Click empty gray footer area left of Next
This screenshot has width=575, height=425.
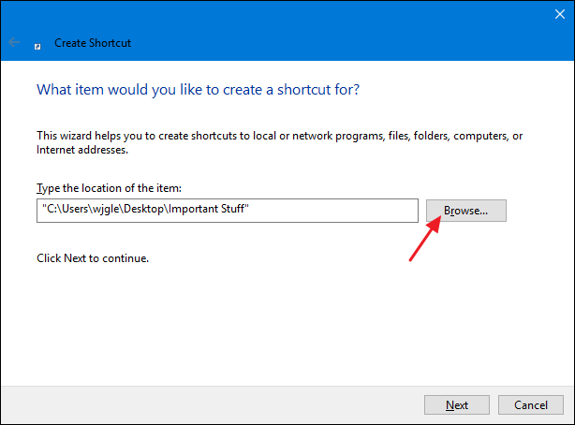(x=206, y=404)
